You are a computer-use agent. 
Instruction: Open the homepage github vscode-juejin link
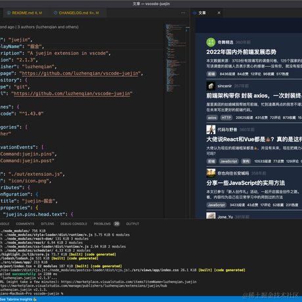click(80, 74)
